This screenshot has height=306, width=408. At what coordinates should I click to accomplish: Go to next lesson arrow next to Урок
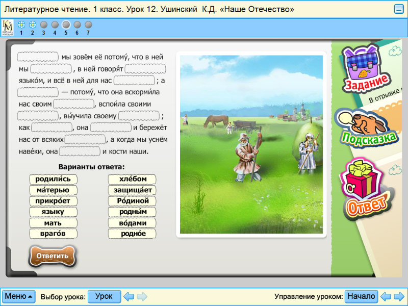click(x=142, y=296)
